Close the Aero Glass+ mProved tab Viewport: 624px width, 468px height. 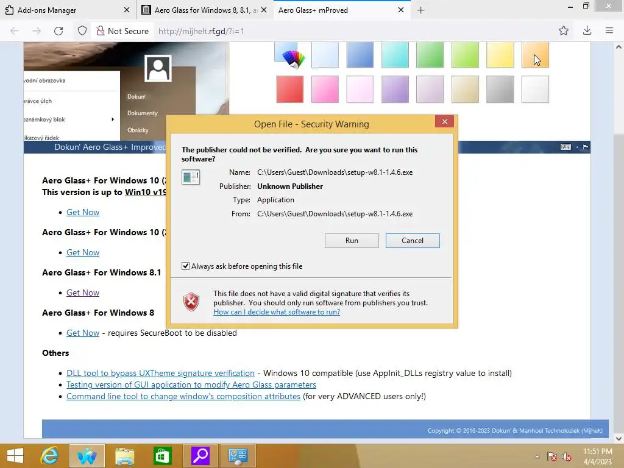tap(401, 10)
